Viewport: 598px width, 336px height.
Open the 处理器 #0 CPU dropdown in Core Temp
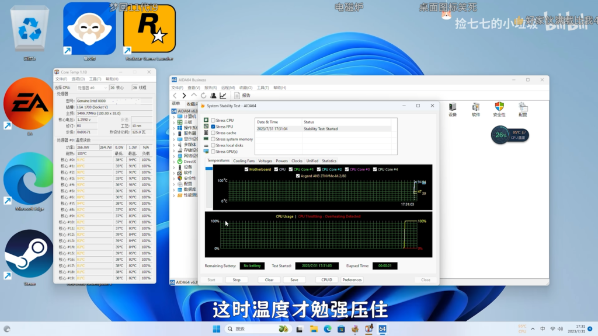point(92,87)
